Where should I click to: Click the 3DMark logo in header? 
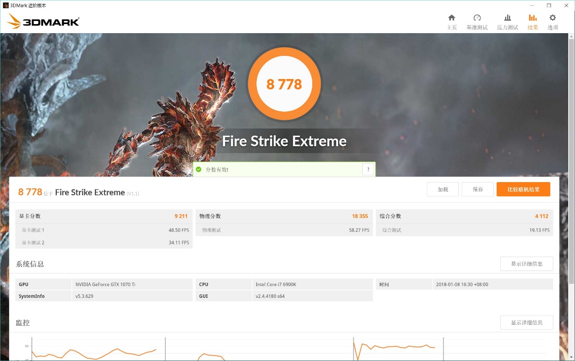coord(44,21)
